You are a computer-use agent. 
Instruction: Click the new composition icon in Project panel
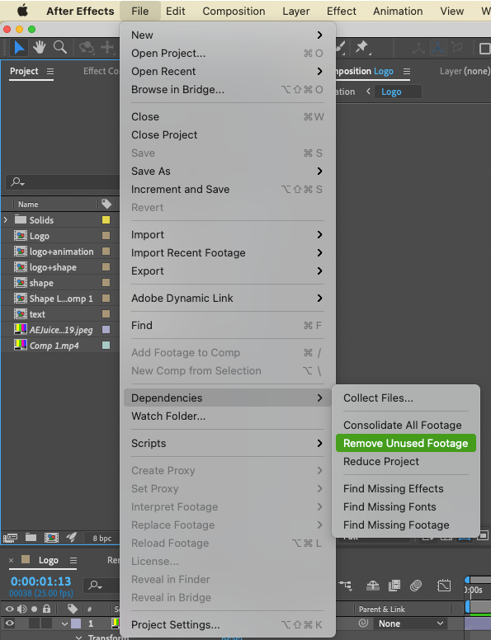point(51,538)
